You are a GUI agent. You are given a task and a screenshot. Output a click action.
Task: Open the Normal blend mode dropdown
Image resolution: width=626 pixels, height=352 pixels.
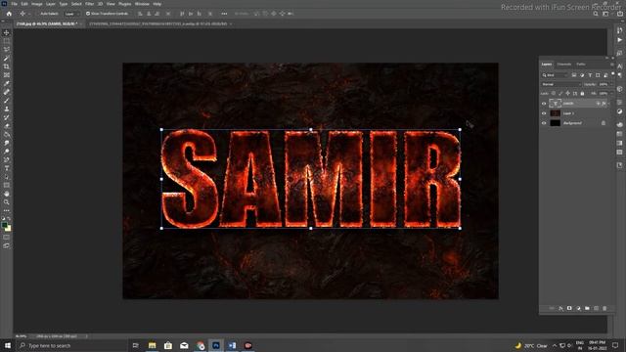click(560, 84)
